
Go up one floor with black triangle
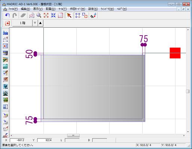click(40, 23)
